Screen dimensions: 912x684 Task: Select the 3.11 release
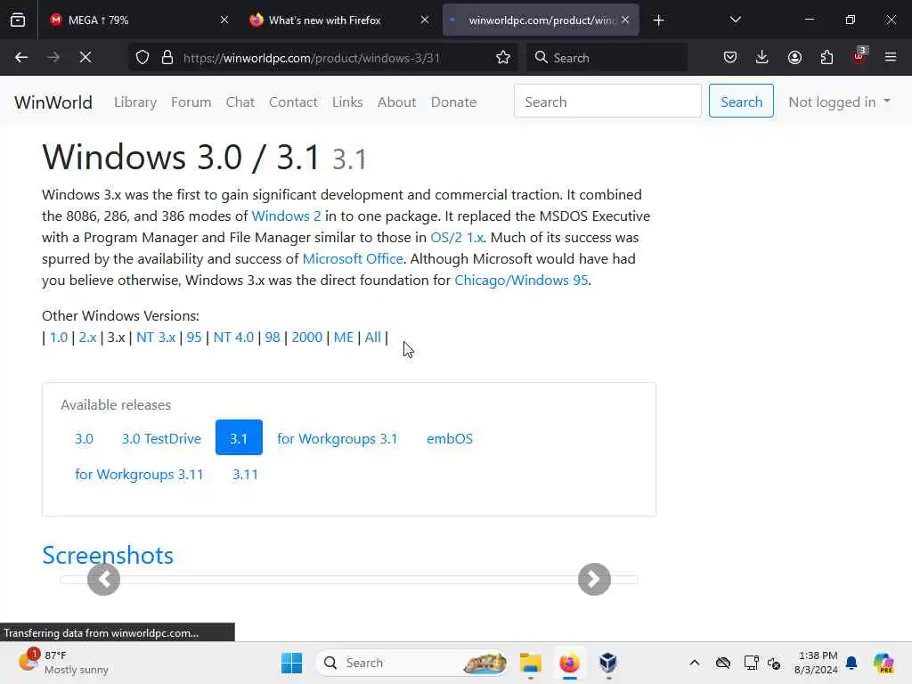pos(245,474)
